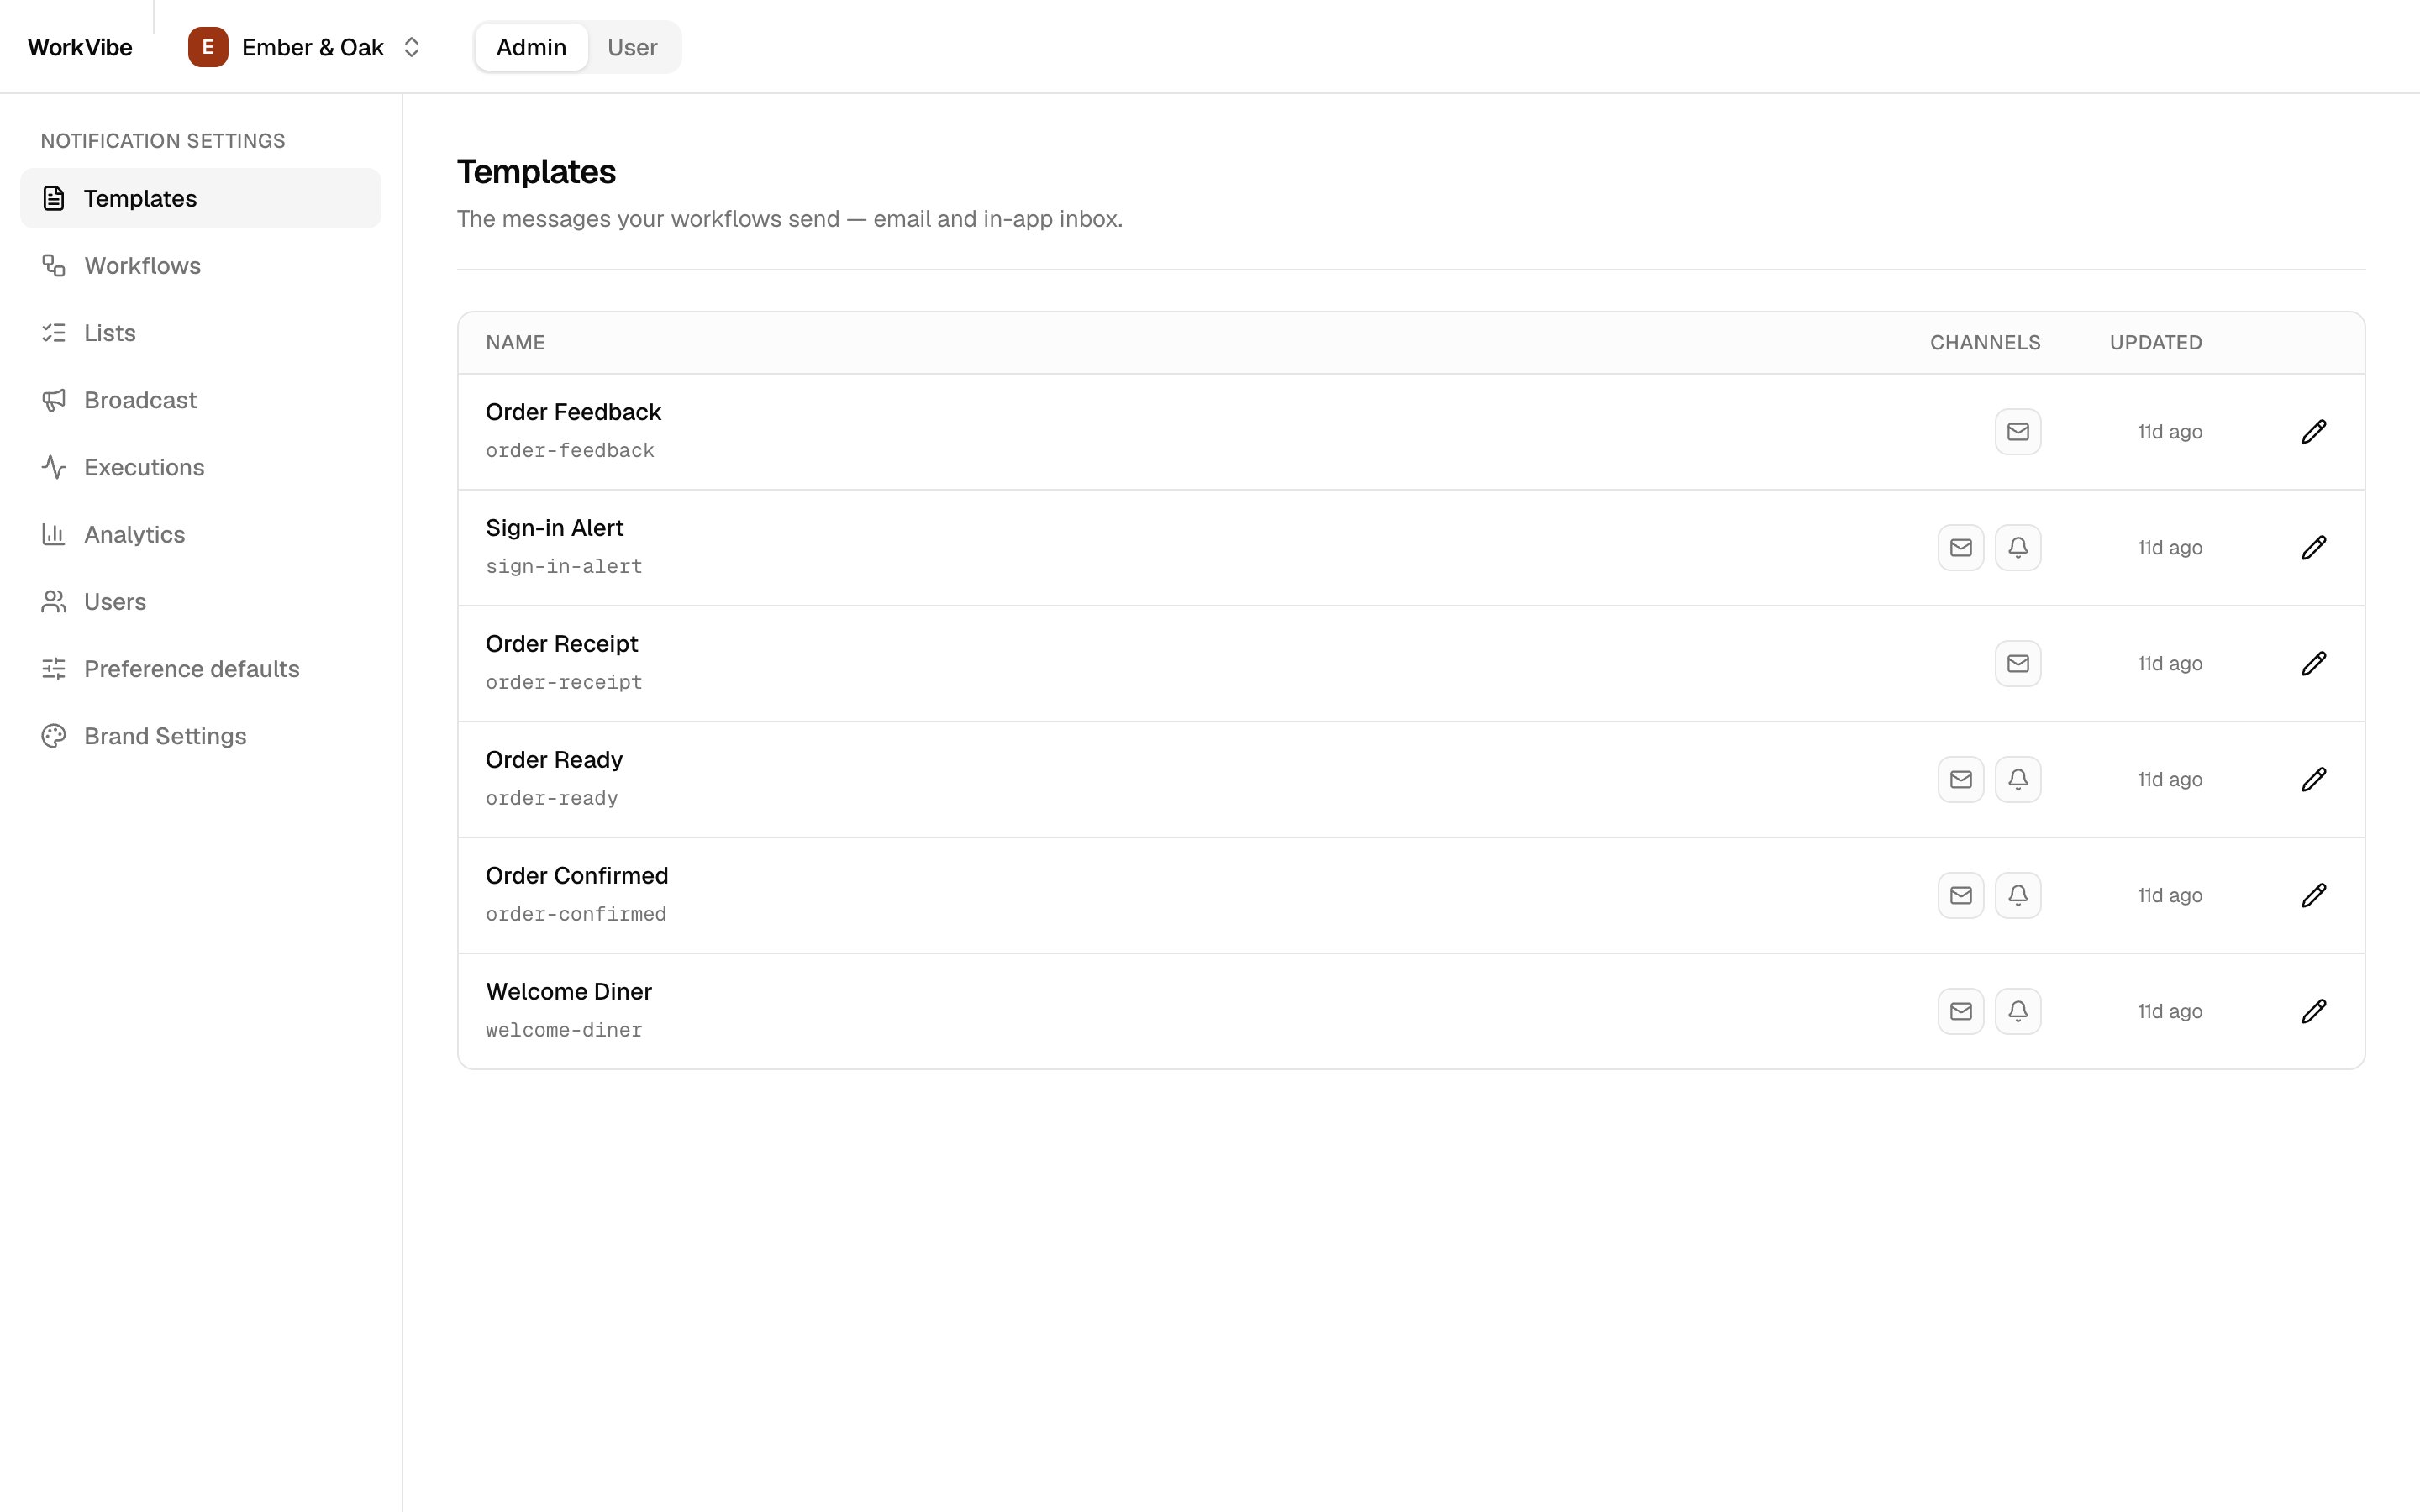Open the Welcome Diner template name
Image resolution: width=2420 pixels, height=1512 pixels.
pos(569,992)
